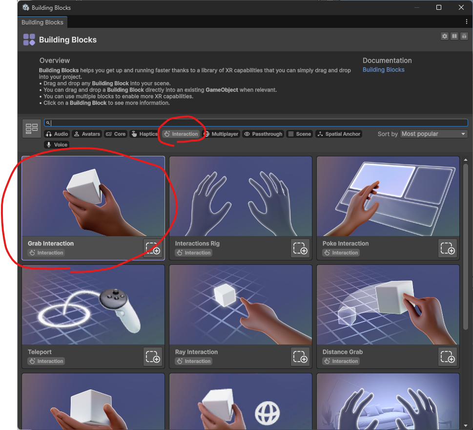The height and width of the screenshot is (430, 473).
Task: Add Distance Grab block to scene
Action: click(447, 357)
